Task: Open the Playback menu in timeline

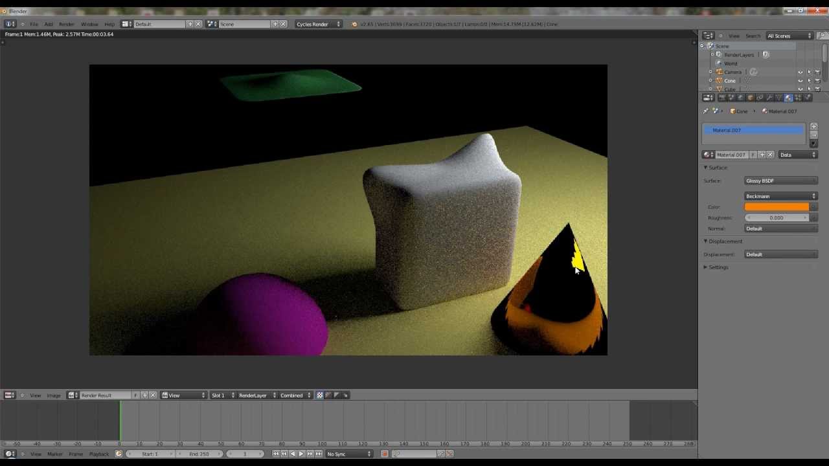Action: [x=99, y=454]
